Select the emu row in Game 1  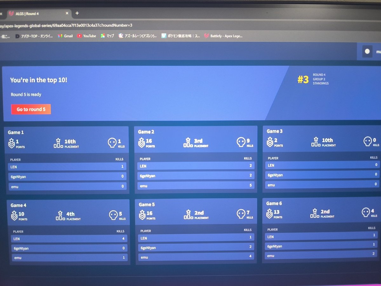tap(67, 186)
